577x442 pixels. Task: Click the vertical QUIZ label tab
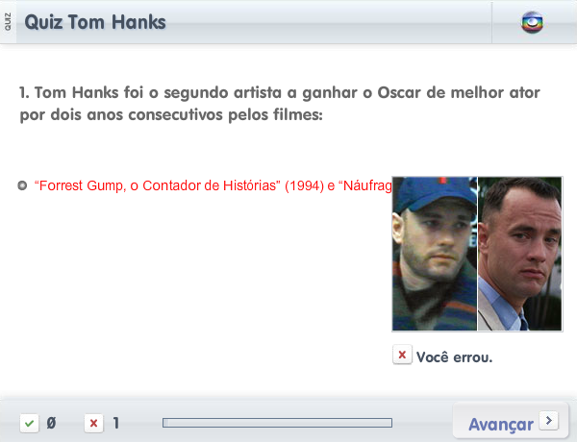tap(8, 22)
